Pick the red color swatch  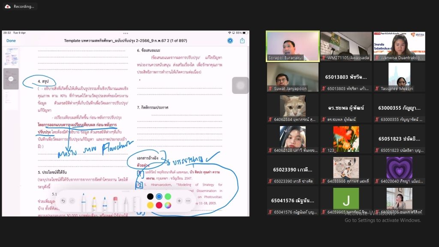pyautogui.click(x=159, y=205)
